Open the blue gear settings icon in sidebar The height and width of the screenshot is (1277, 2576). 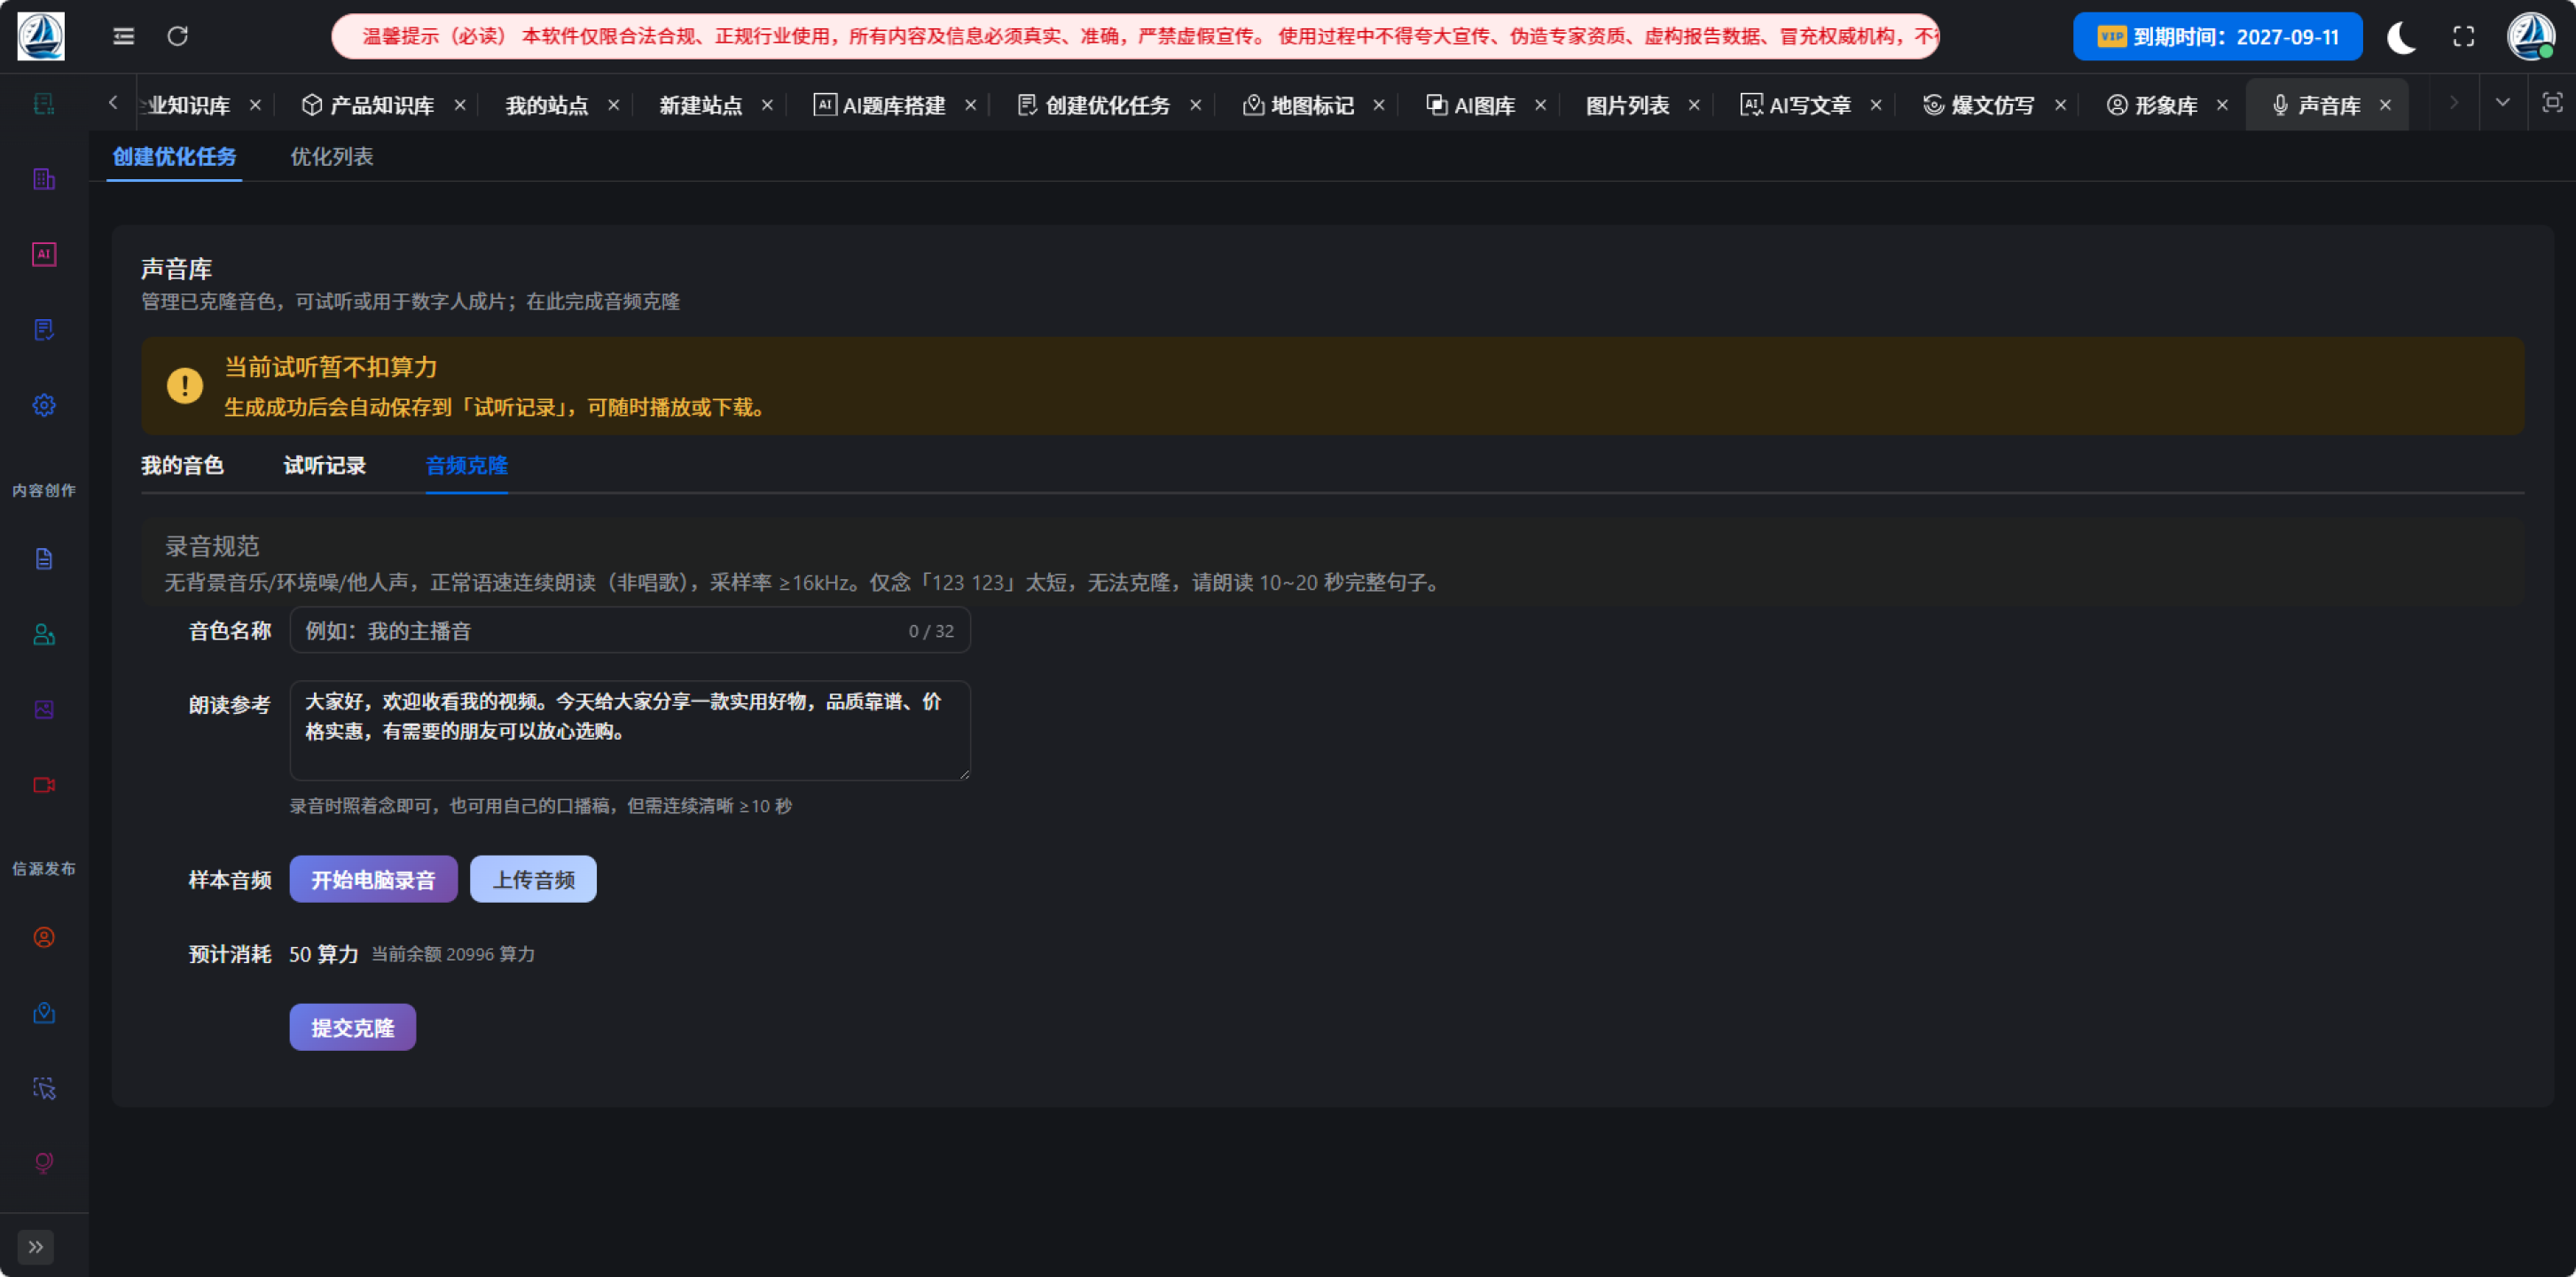tap(44, 405)
